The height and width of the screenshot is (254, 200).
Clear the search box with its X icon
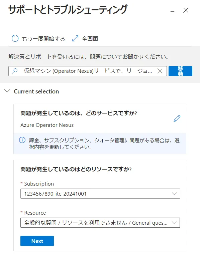[x=160, y=71]
